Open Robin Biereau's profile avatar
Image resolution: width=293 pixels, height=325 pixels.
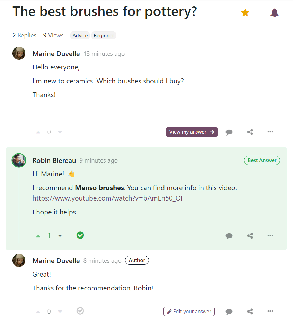(x=19, y=160)
